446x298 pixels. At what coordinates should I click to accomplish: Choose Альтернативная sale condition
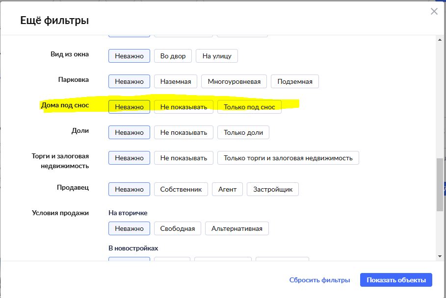236,228
